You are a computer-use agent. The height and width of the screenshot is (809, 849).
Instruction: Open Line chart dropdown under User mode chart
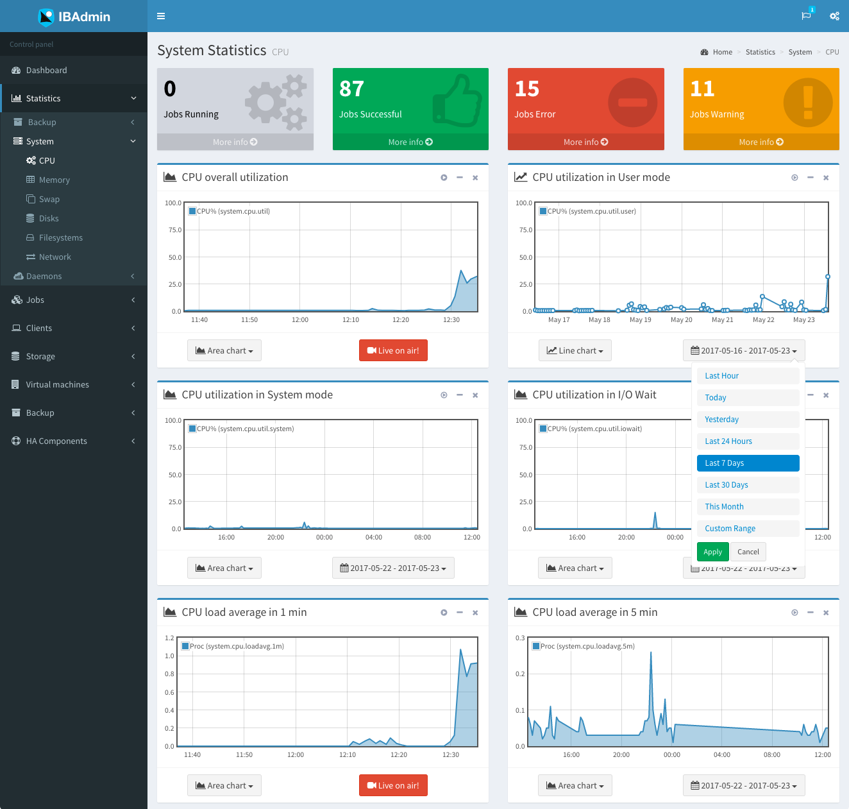pos(575,350)
